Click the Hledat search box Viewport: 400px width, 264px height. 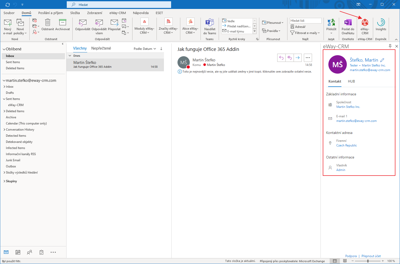[119, 5]
